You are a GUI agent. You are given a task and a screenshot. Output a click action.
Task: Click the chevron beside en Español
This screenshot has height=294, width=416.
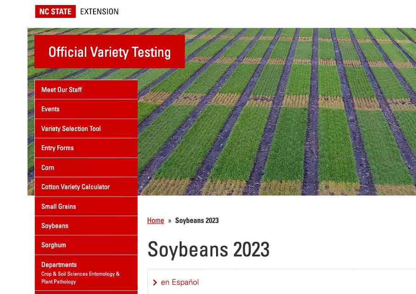pos(155,283)
